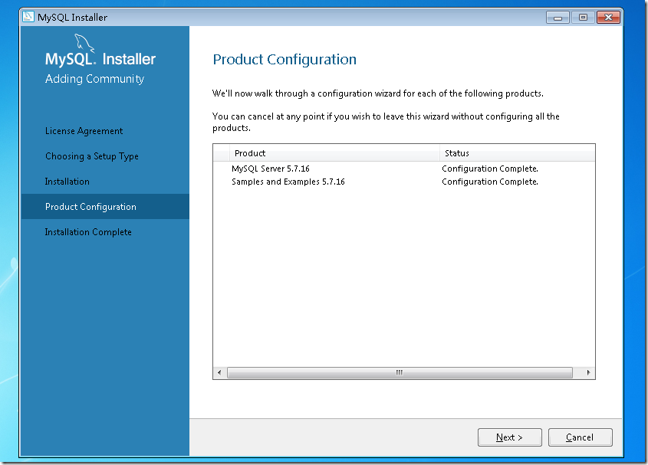Minimize the MySQL Installer window
The width and height of the screenshot is (648, 465).
(558, 18)
